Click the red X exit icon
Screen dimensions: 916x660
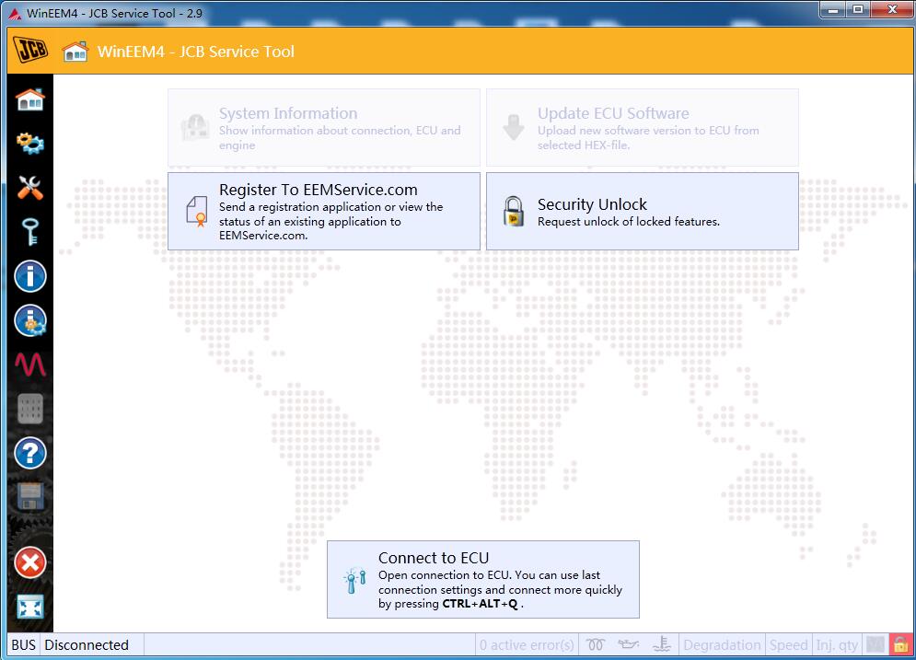pyautogui.click(x=30, y=563)
